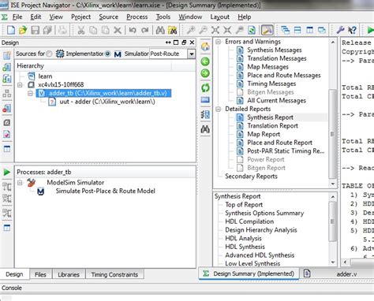Collapse the xc4vlx15-10ff668 device node
The image size is (374, 301).
pyautogui.click(x=20, y=85)
